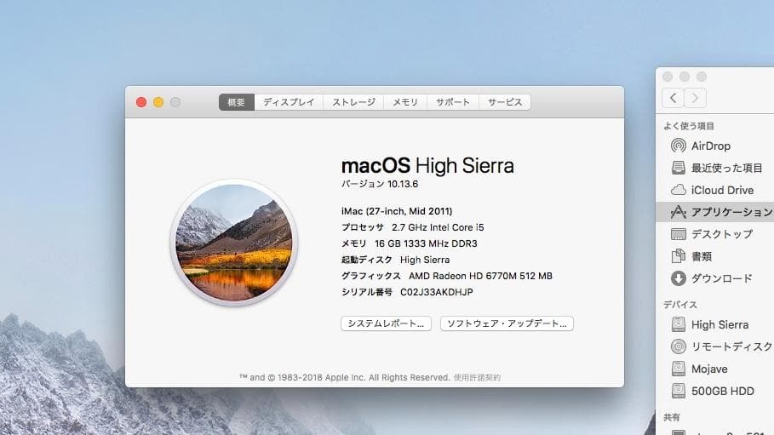Select the High Sierra disk icon under デバイス
774x435 pixels.
(679, 324)
